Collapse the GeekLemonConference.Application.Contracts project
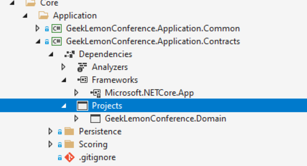307x166 pixels. (x=38, y=41)
